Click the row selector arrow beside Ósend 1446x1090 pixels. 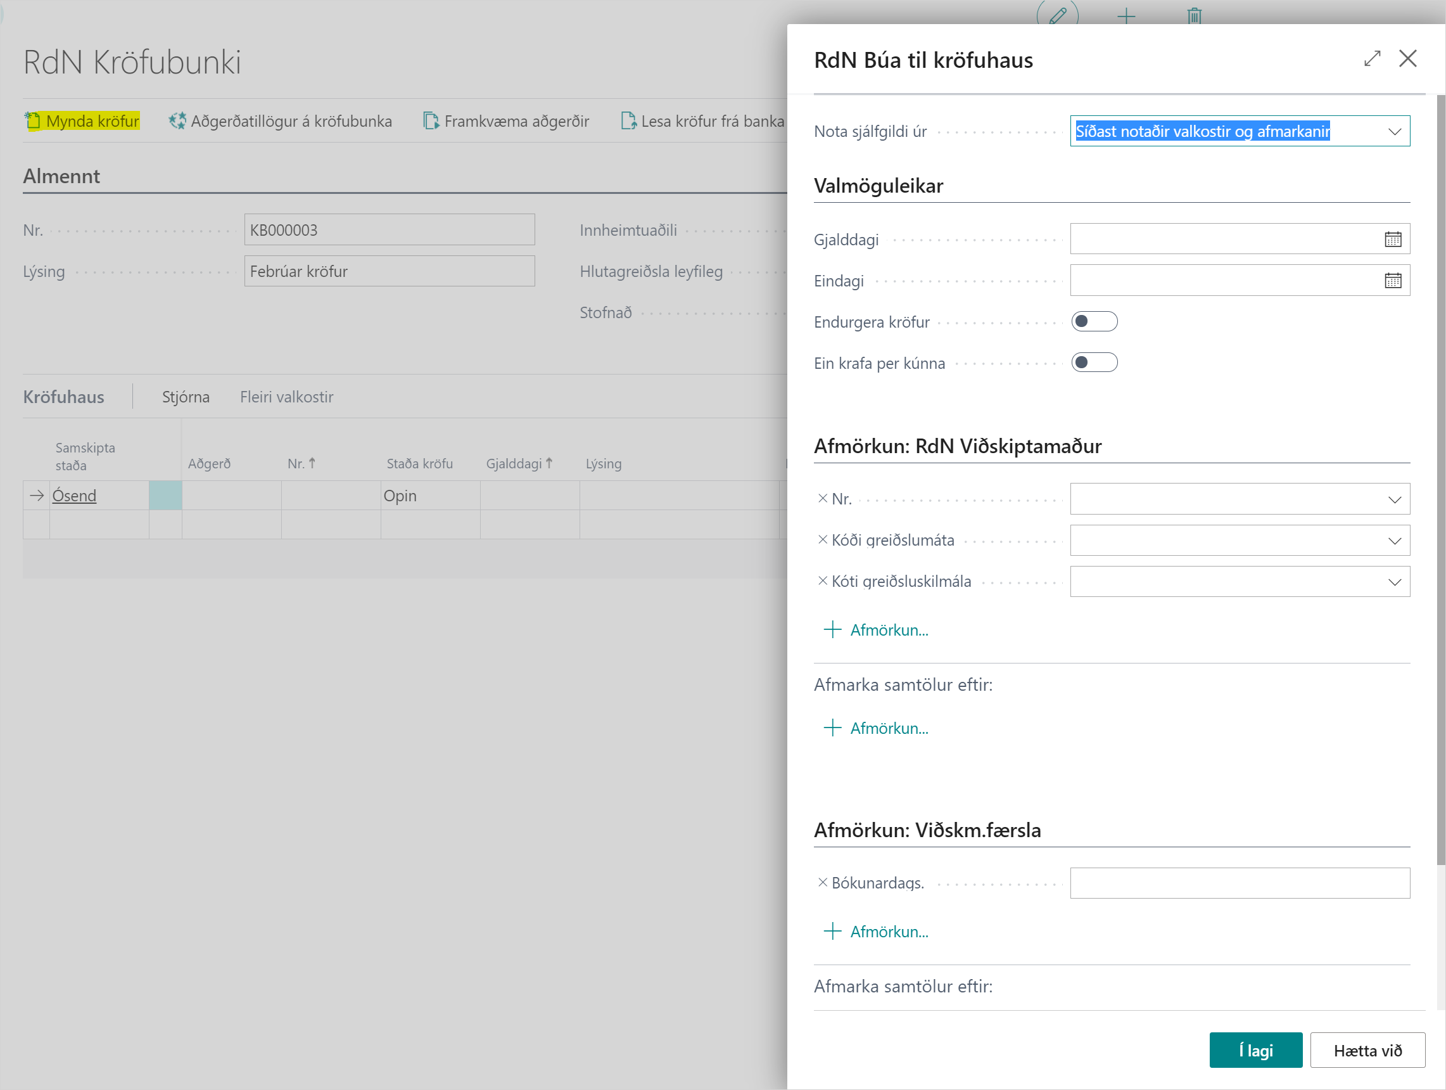(37, 496)
